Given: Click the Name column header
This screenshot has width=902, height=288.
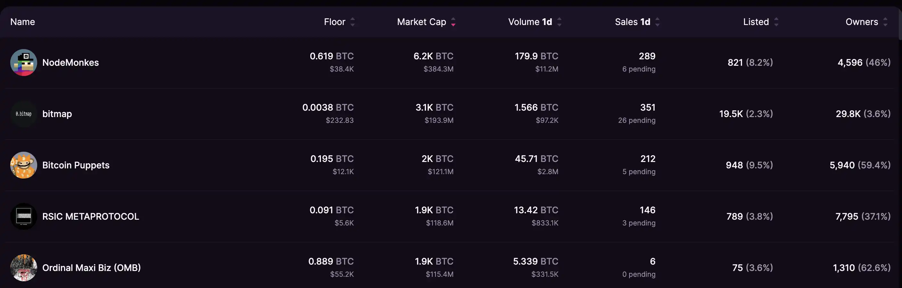Looking at the screenshot, I should [x=23, y=22].
